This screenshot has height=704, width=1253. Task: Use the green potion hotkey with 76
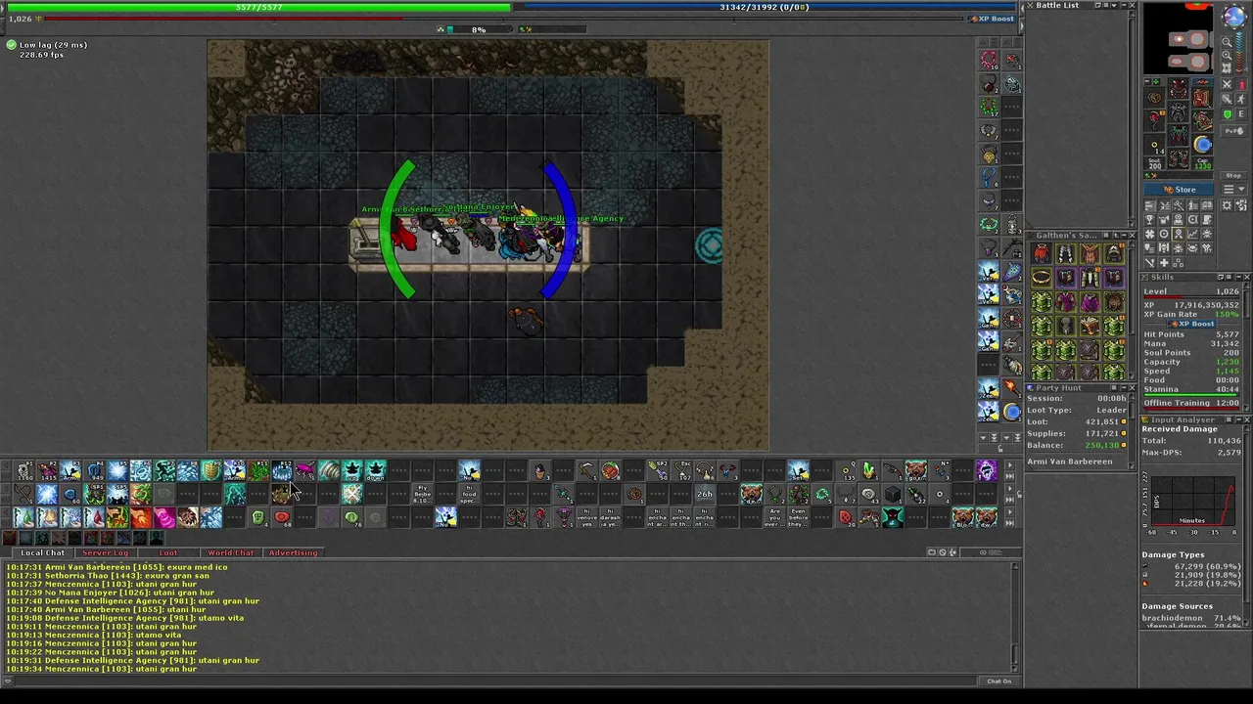(x=352, y=517)
